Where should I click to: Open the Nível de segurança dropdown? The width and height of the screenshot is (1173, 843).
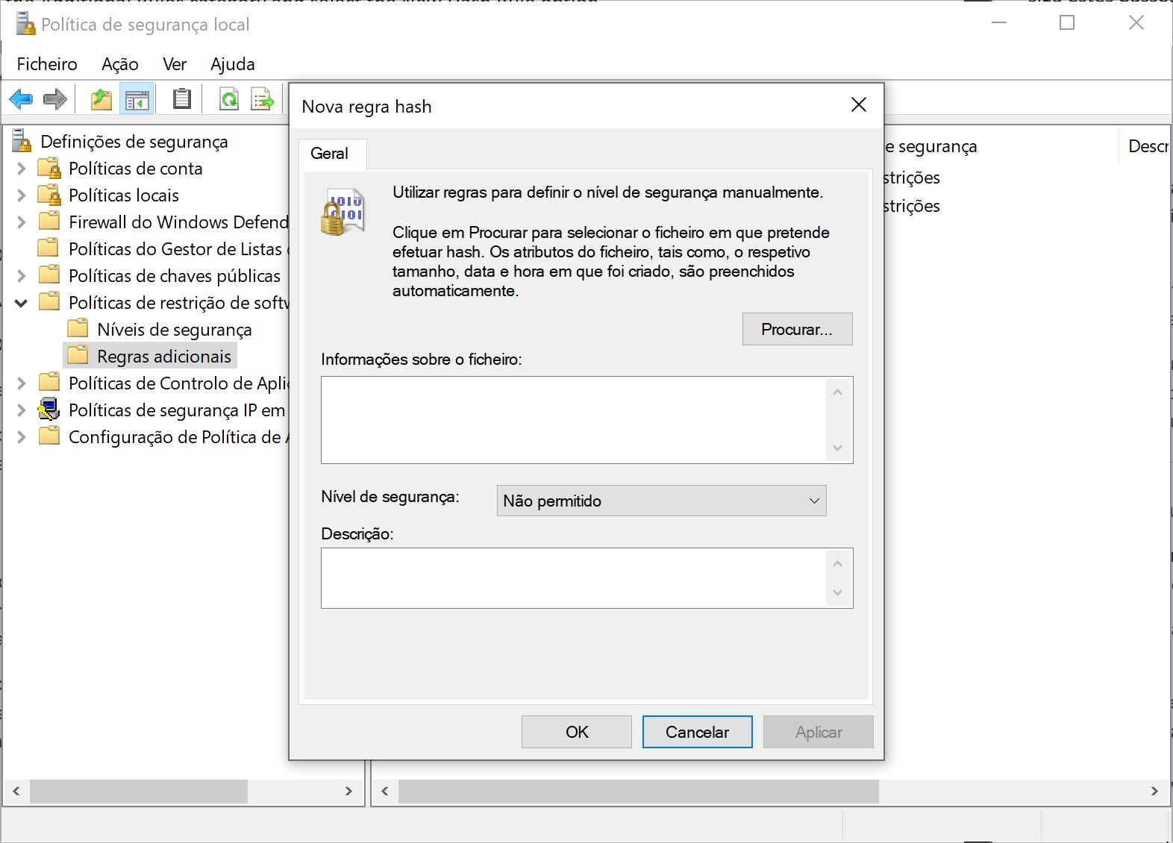pyautogui.click(x=661, y=501)
